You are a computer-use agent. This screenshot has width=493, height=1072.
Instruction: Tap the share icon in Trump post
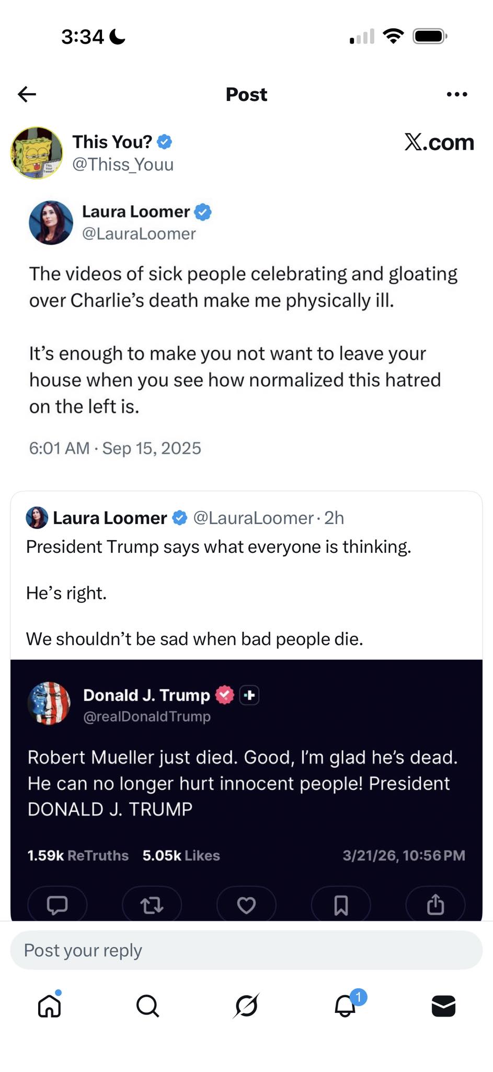[435, 904]
